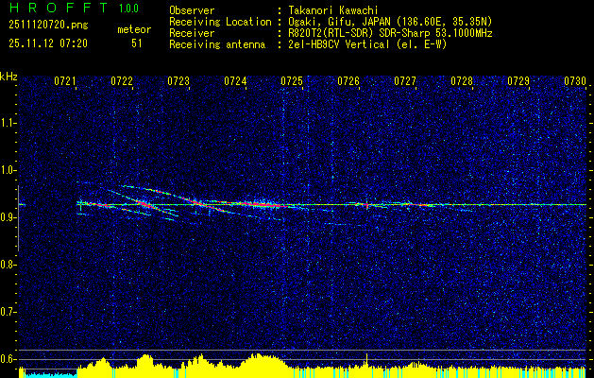This screenshot has height=378, width=594.
Task: Click the cyan bar in the bottom-left corner
Action: click(x=51, y=375)
